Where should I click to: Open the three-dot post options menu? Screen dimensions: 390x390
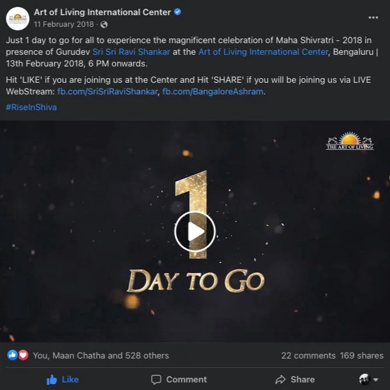click(373, 17)
